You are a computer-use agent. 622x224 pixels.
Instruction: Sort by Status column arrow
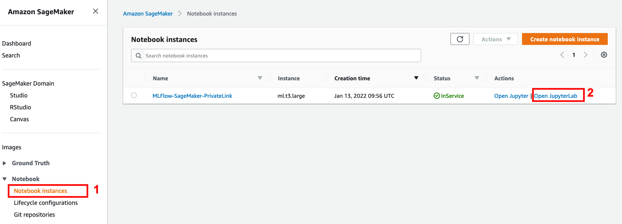click(x=477, y=78)
